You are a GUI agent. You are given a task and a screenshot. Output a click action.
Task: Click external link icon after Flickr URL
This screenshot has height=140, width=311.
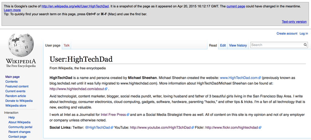(260, 128)
